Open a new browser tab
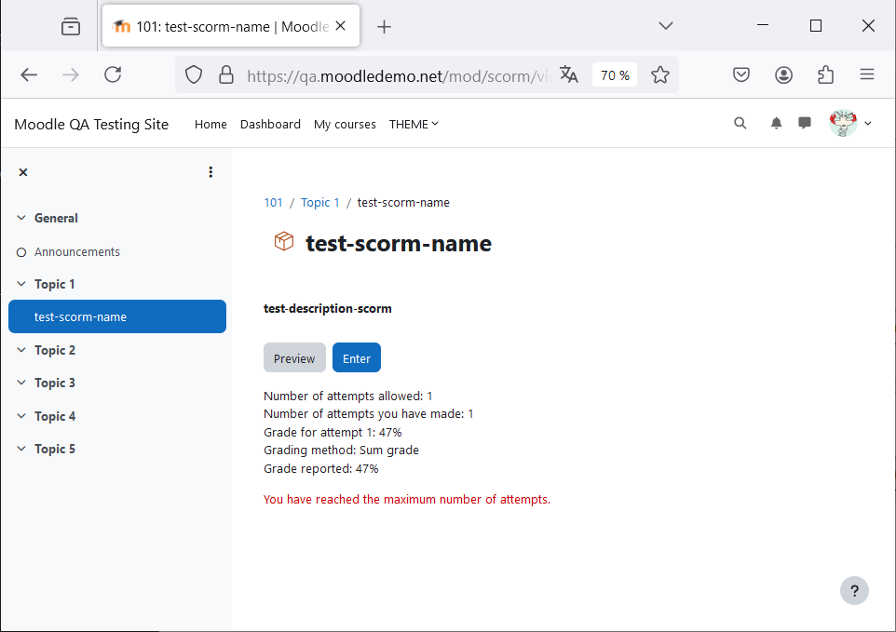896x632 pixels. [384, 26]
